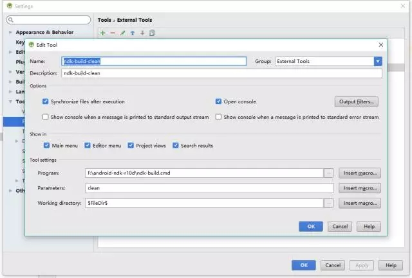
Task: Expand the Languages tree node arrow
Action: pyautogui.click(x=10, y=92)
